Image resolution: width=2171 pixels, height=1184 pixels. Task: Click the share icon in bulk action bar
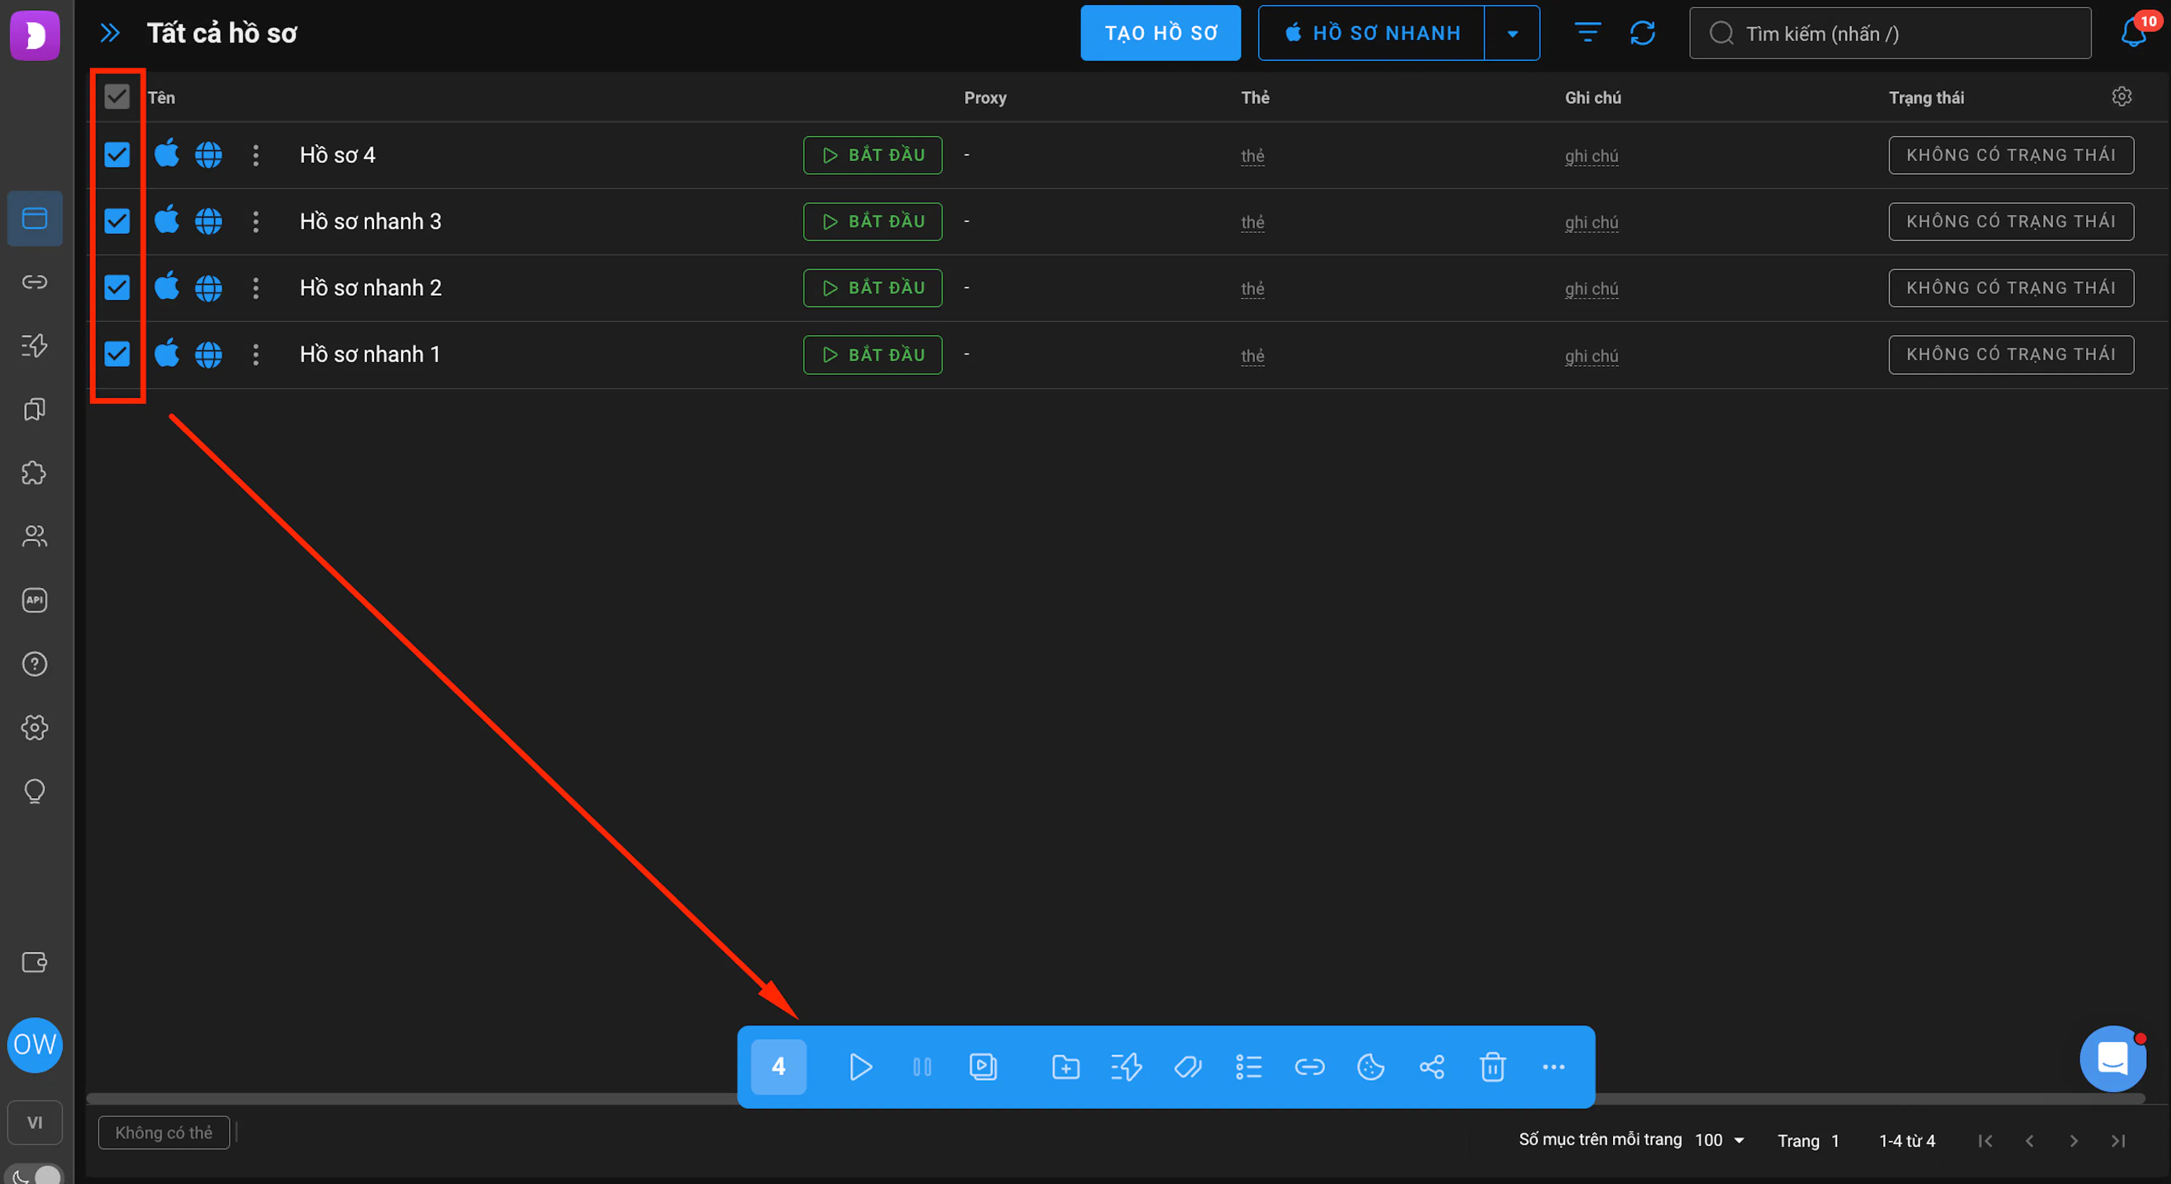coord(1431,1067)
